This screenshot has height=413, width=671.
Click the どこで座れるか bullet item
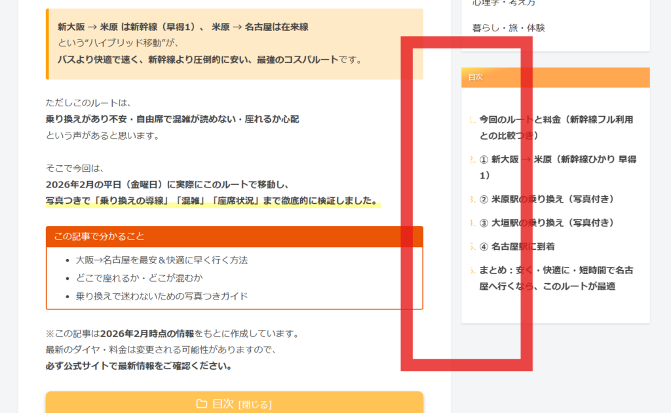[139, 278]
